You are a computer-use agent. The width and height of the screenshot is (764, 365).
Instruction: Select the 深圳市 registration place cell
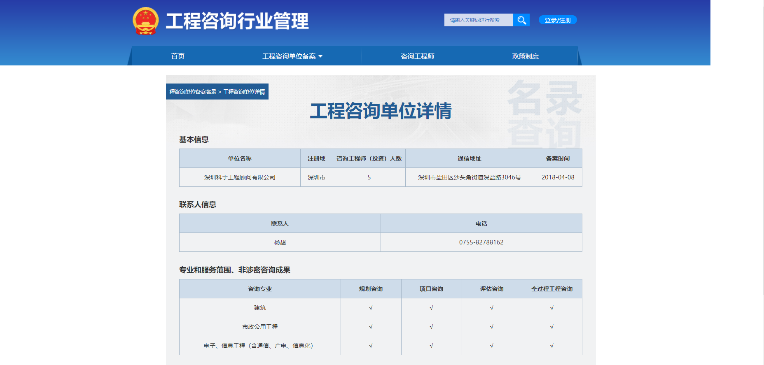[317, 177]
